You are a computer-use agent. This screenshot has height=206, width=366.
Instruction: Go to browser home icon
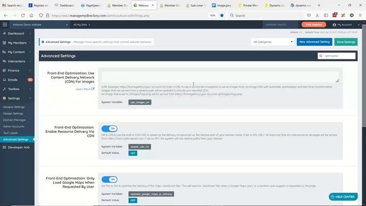point(31,15)
